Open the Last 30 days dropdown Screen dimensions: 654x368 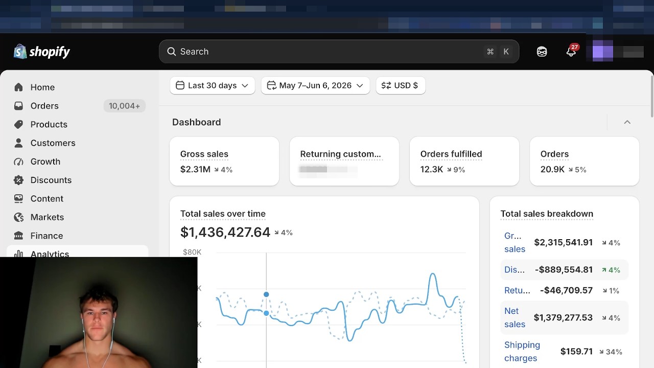[212, 85]
